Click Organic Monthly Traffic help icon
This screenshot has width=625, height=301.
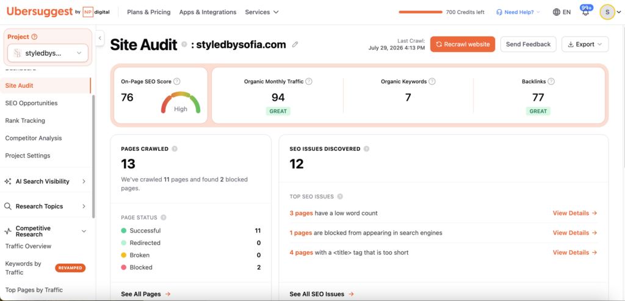[308, 81]
